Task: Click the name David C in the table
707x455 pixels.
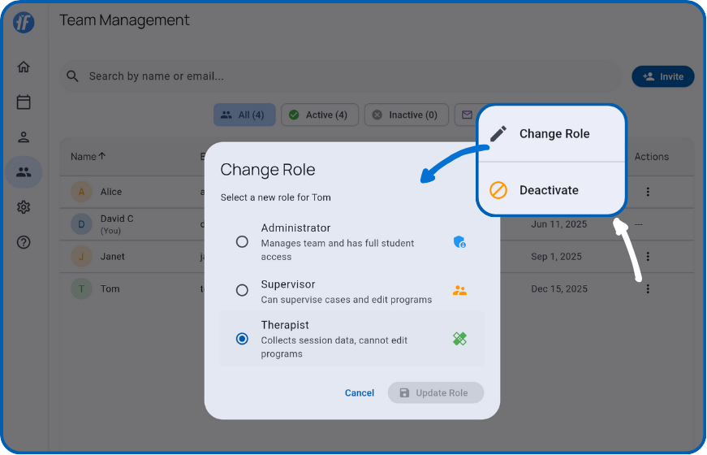Action: 117,219
